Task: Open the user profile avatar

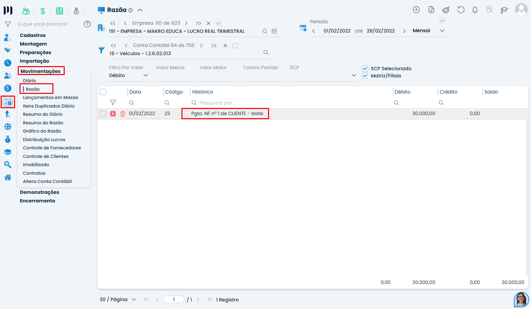Action: coord(521,10)
